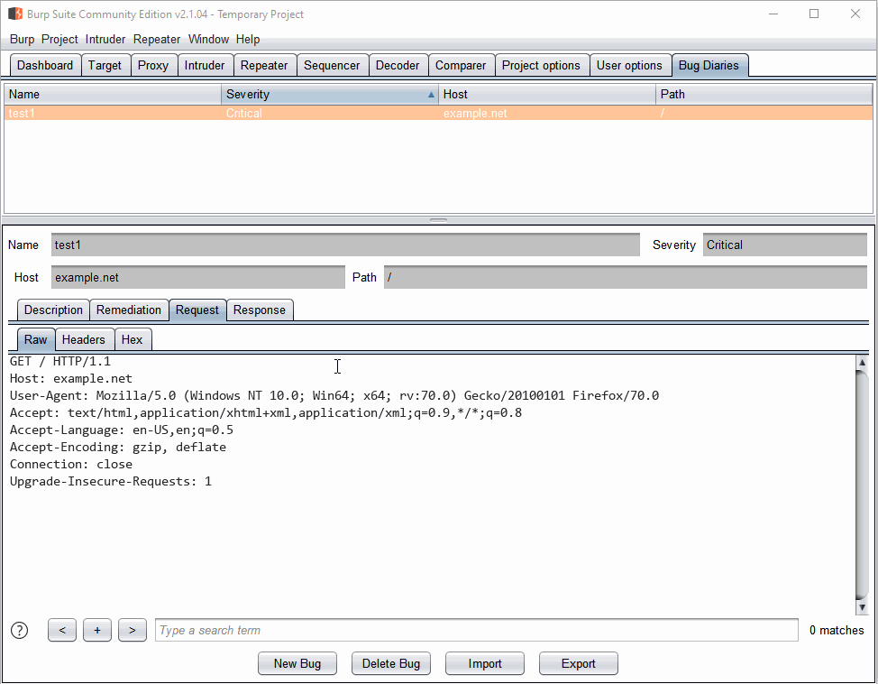Sort by the Path column header
Screen dimensions: 878x684
point(764,94)
